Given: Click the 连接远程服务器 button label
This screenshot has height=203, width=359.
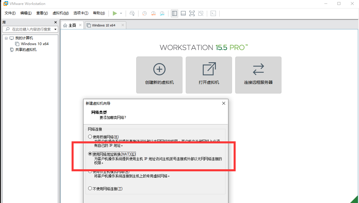Looking at the screenshot, I should tap(258, 82).
